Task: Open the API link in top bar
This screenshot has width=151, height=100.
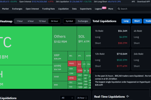Action: click(x=134, y=1)
